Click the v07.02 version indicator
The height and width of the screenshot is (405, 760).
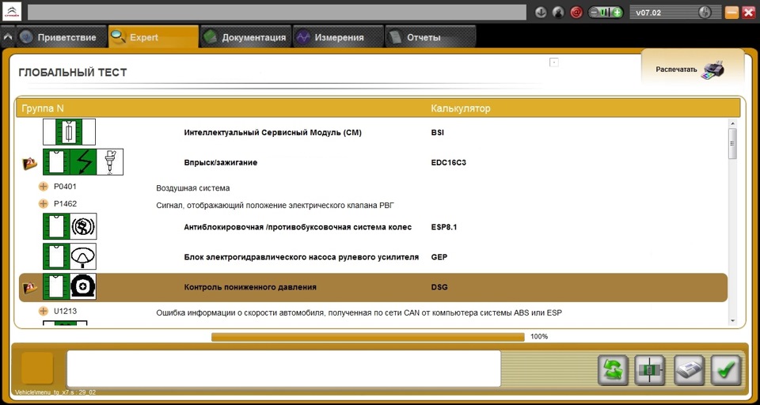[x=674, y=13]
